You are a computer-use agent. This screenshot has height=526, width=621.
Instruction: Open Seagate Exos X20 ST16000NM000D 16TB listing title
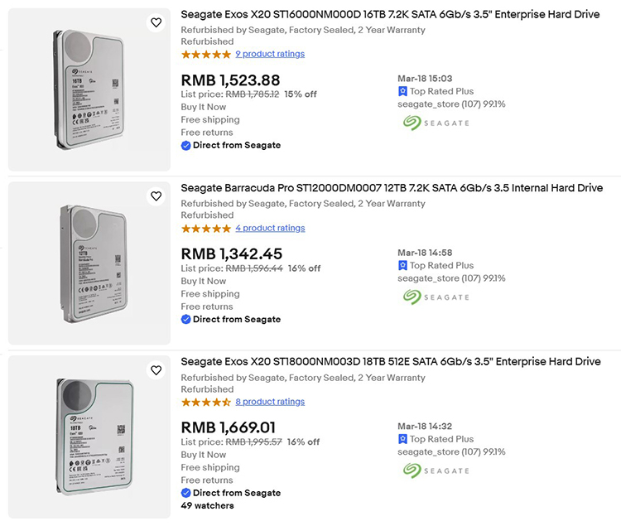(x=390, y=15)
